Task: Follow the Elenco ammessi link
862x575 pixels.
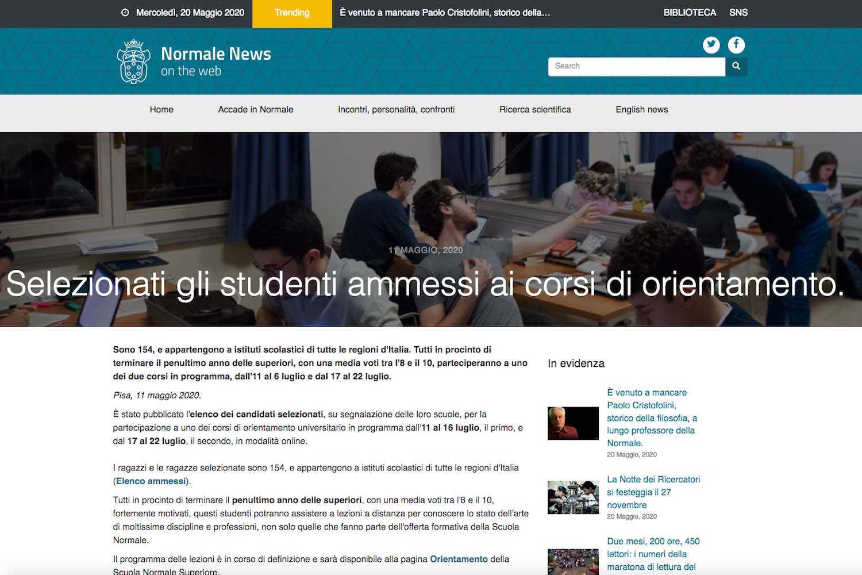Action: (x=151, y=481)
